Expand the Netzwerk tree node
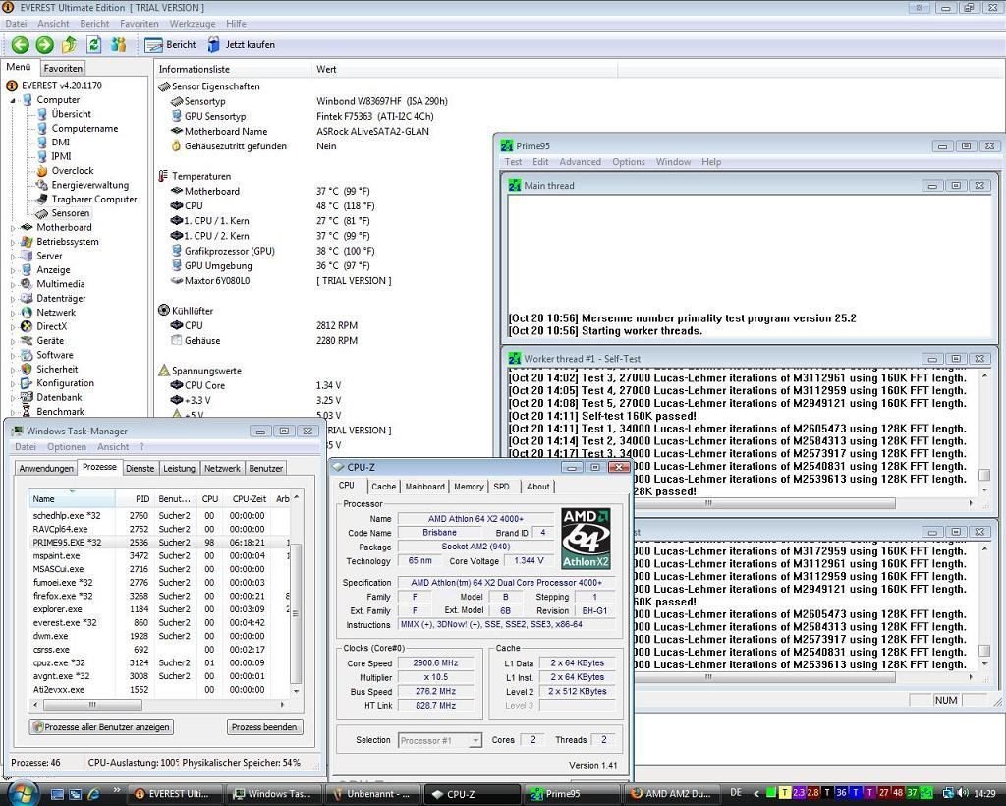This screenshot has width=1006, height=806. click(13, 313)
